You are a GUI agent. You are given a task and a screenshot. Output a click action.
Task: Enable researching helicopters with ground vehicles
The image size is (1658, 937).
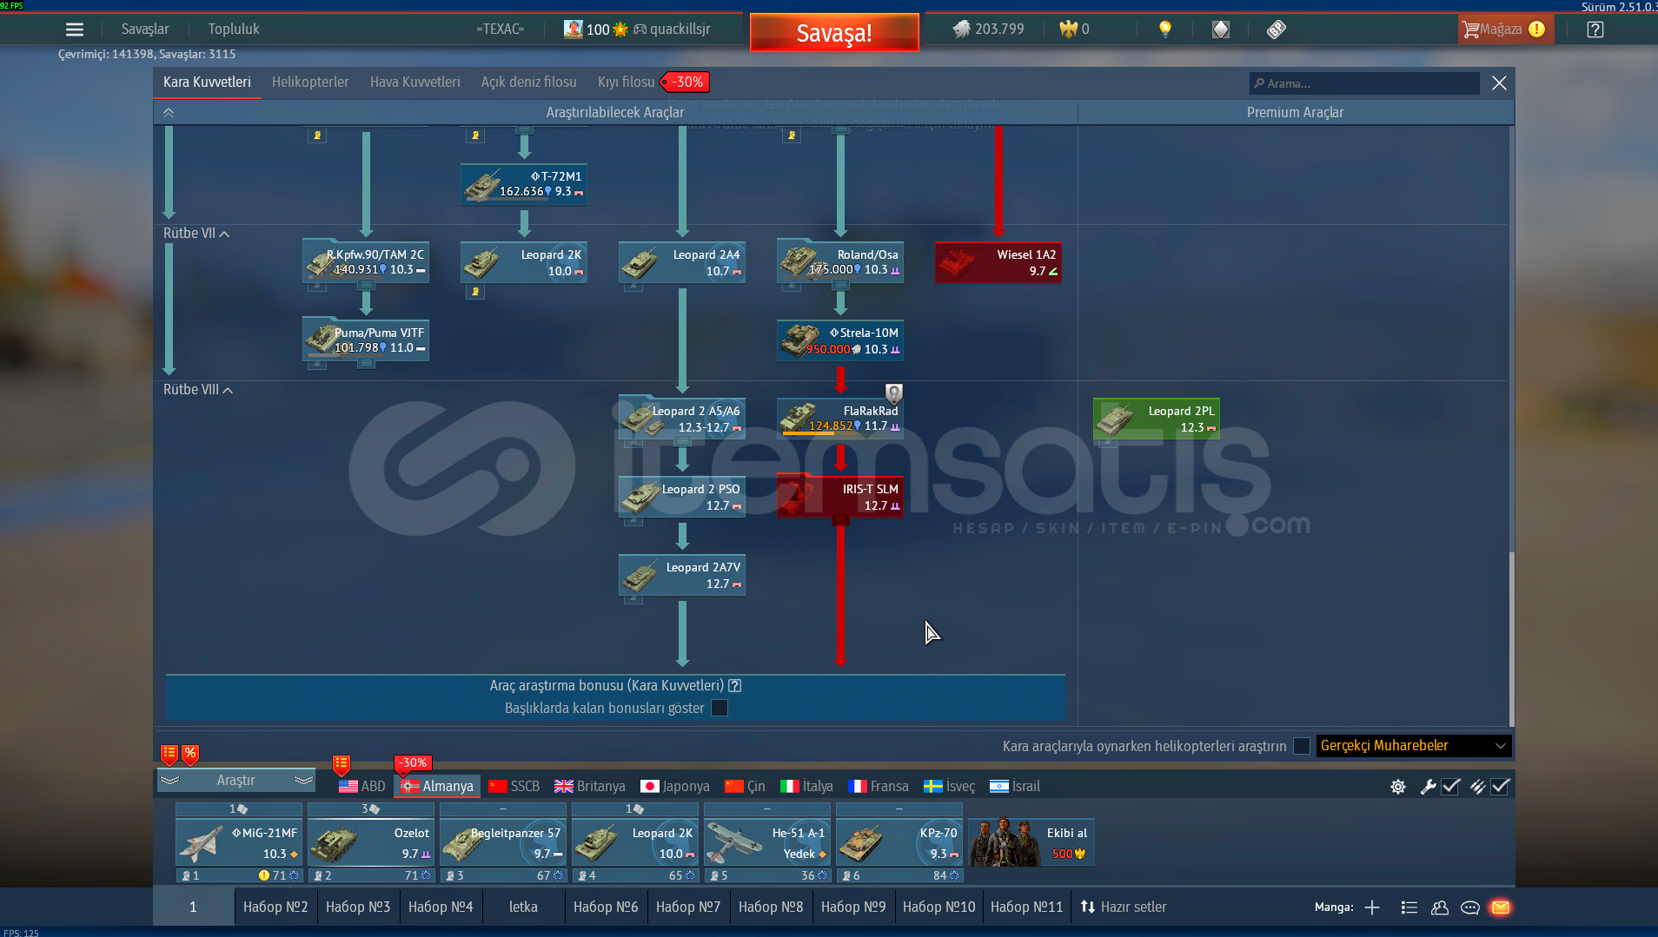(x=1302, y=746)
